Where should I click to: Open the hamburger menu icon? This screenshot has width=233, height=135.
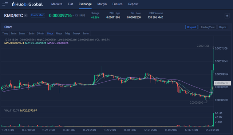point(5,4)
